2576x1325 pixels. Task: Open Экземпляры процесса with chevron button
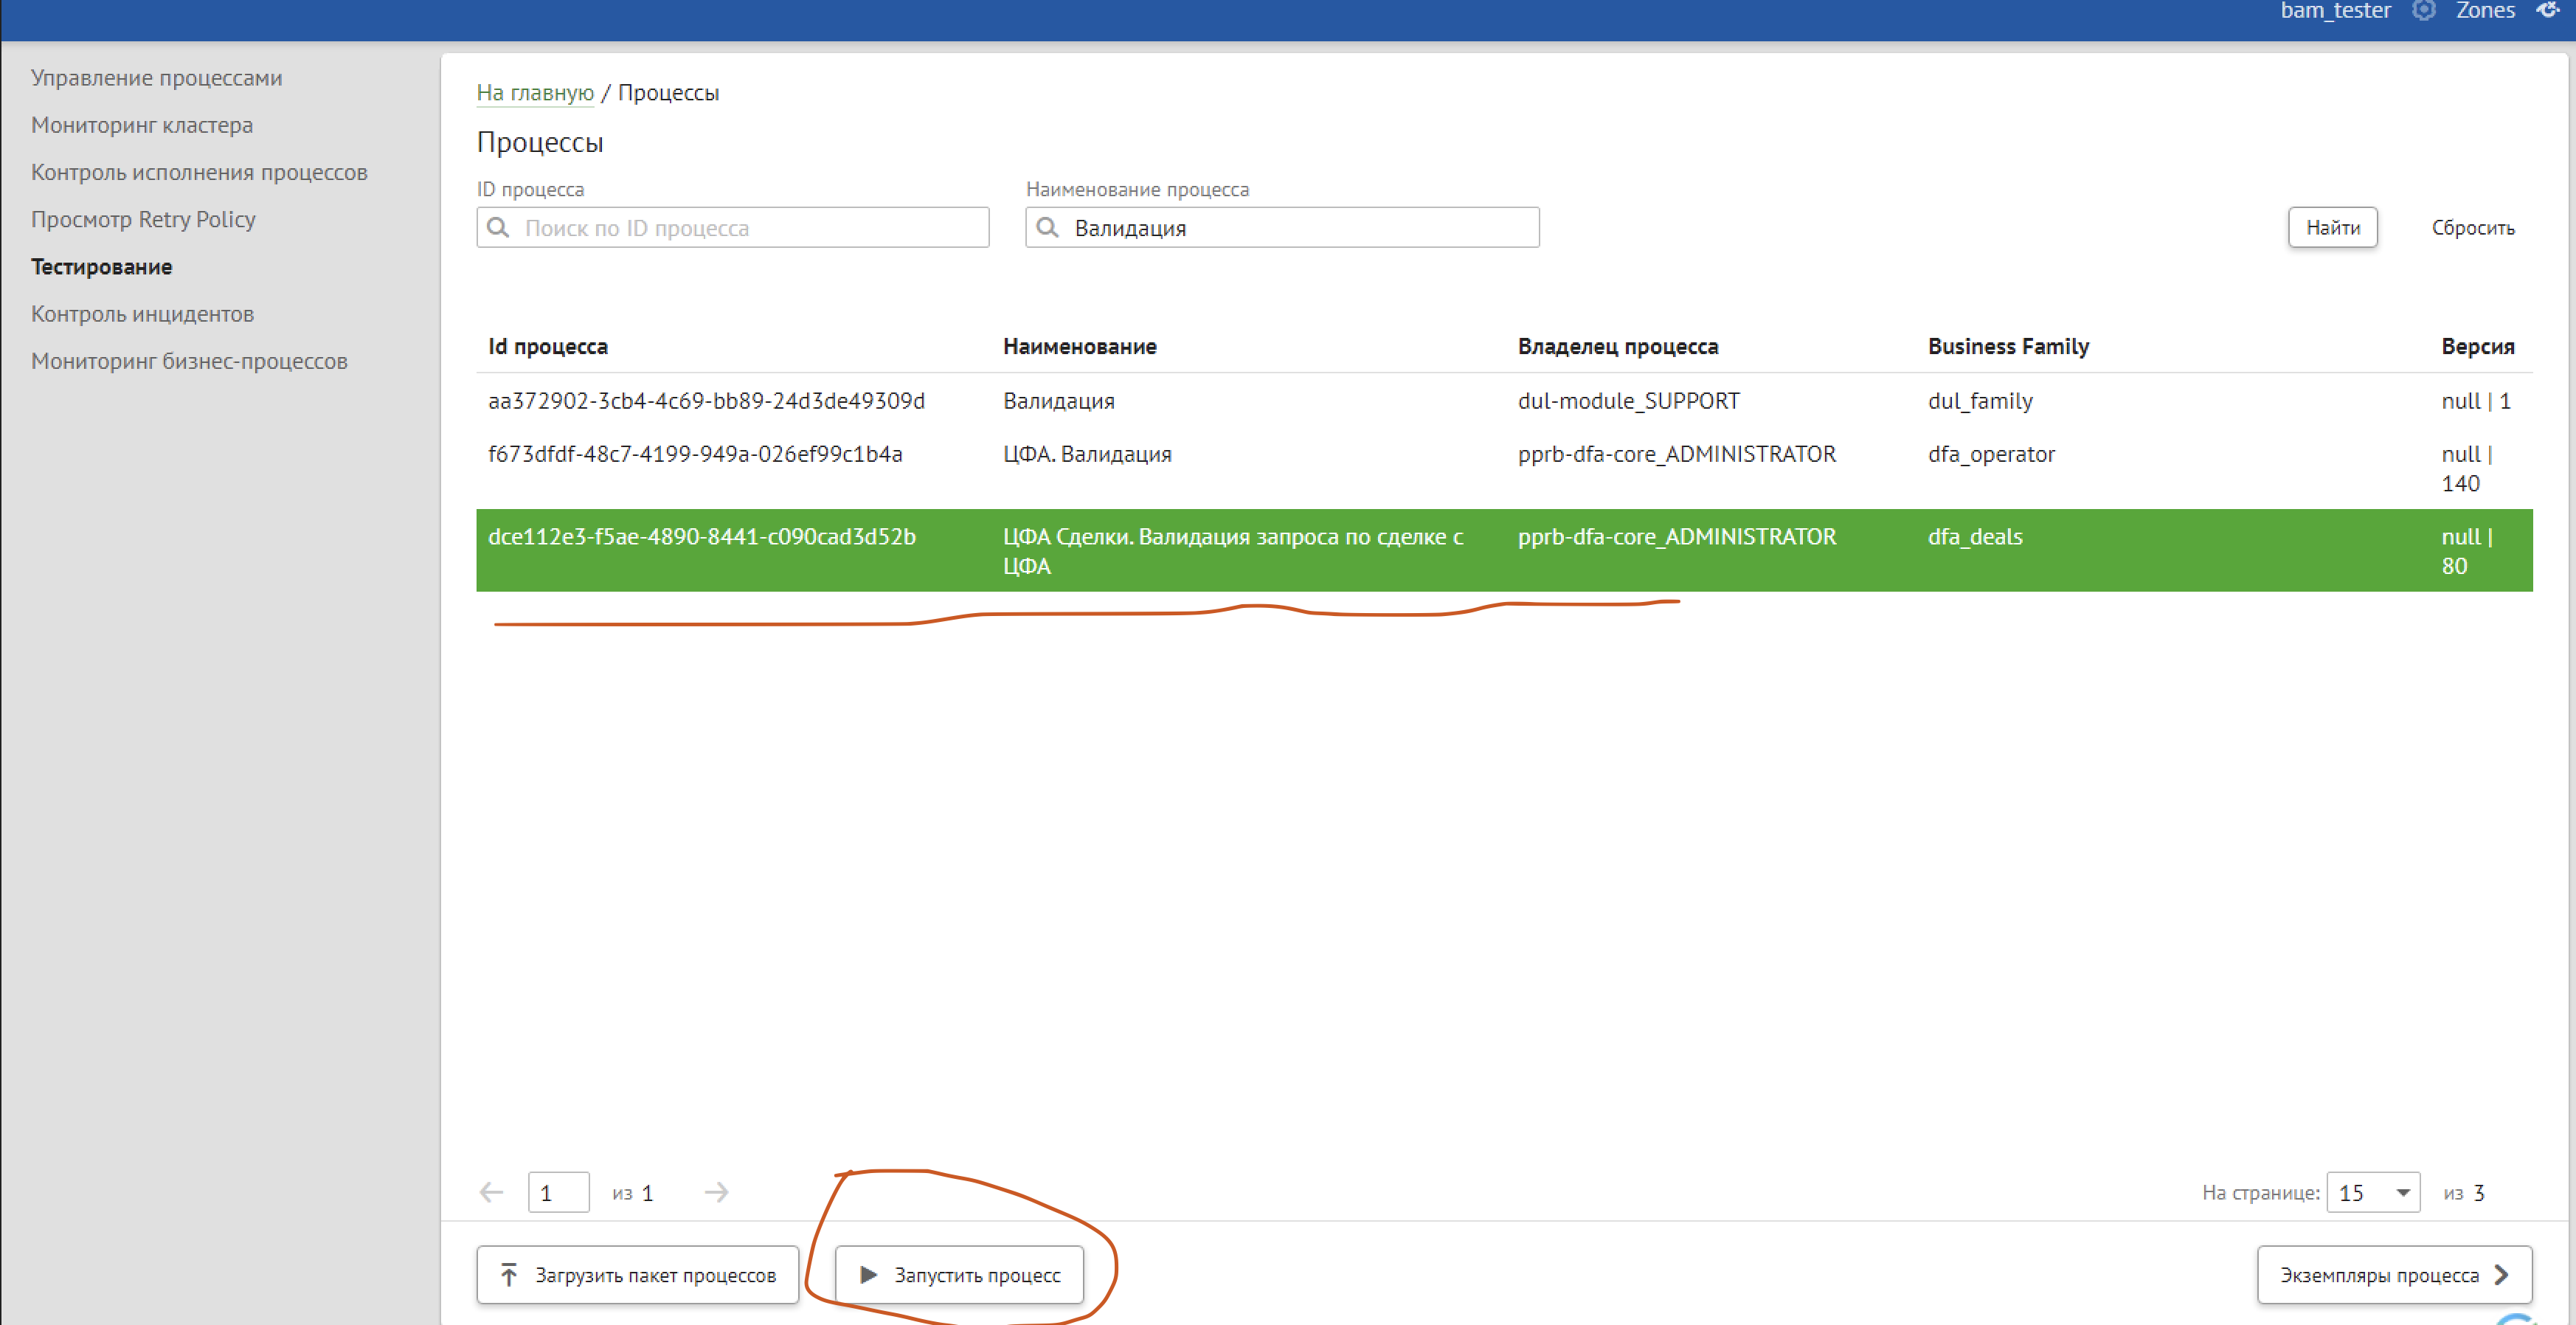point(2394,1275)
